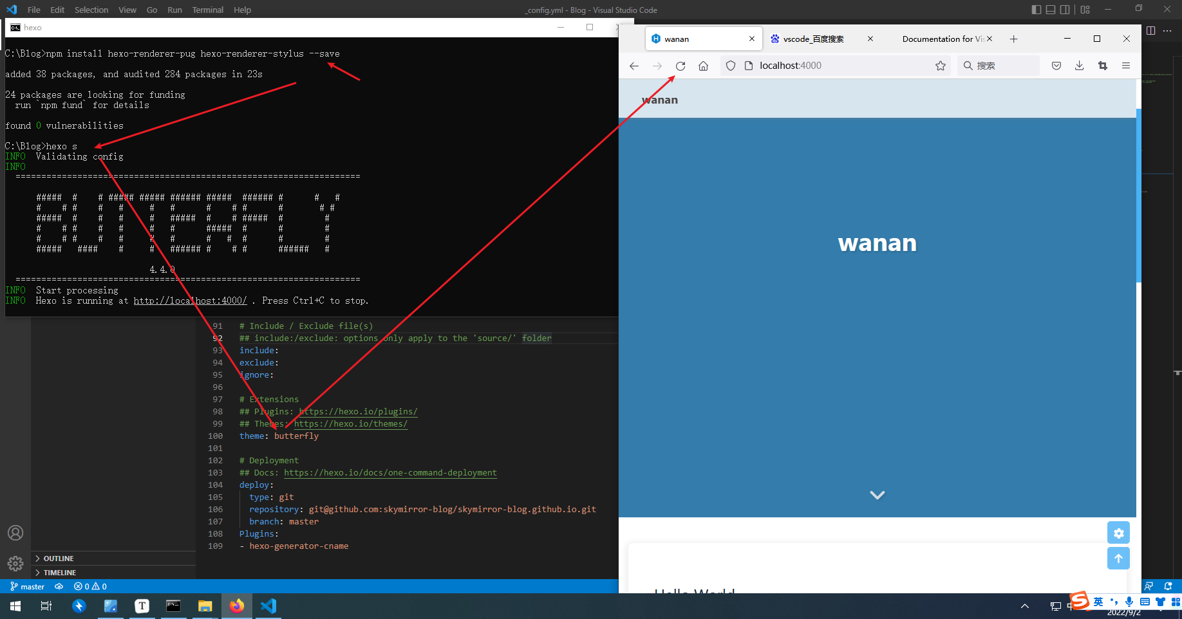Switch to Visual Studio Code in the taskbar

click(268, 605)
